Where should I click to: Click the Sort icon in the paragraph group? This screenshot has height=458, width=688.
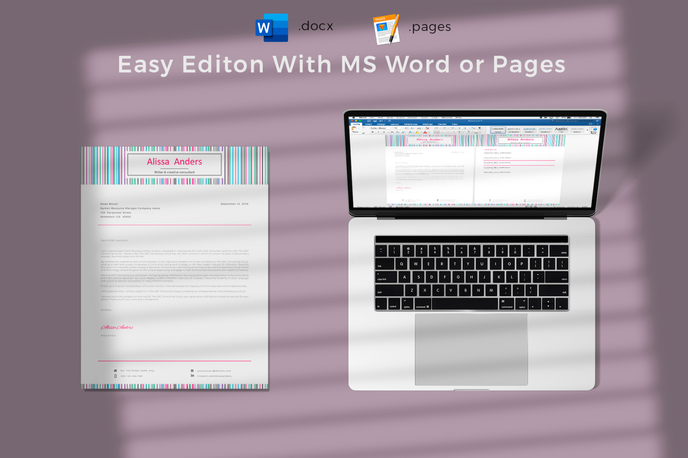click(473, 128)
